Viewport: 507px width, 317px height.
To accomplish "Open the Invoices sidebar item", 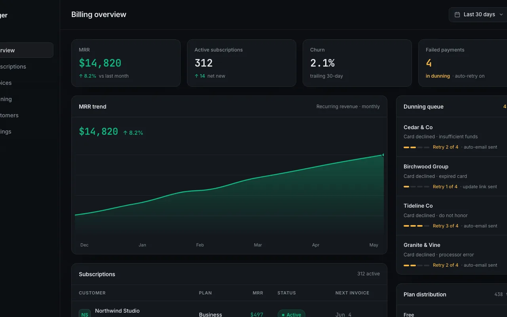I will point(26,83).
